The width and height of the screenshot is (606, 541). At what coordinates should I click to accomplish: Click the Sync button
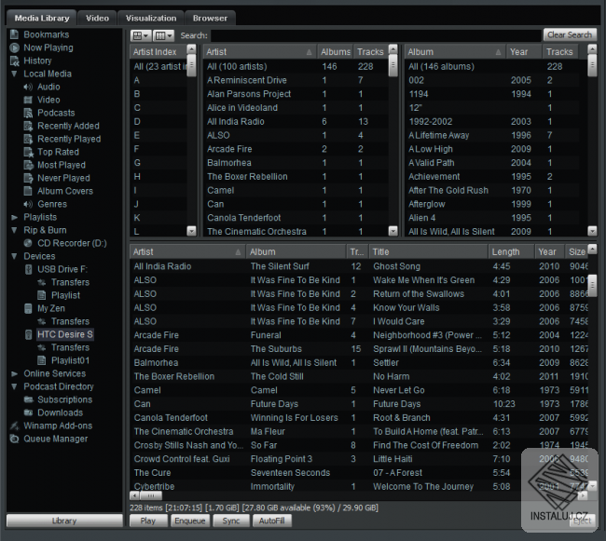click(231, 521)
